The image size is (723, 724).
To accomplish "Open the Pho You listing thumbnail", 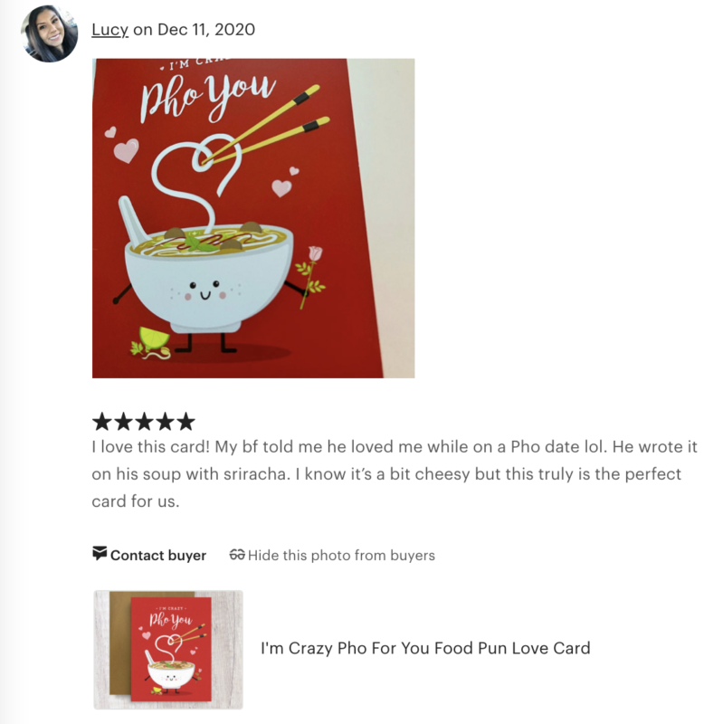I will tap(168, 649).
